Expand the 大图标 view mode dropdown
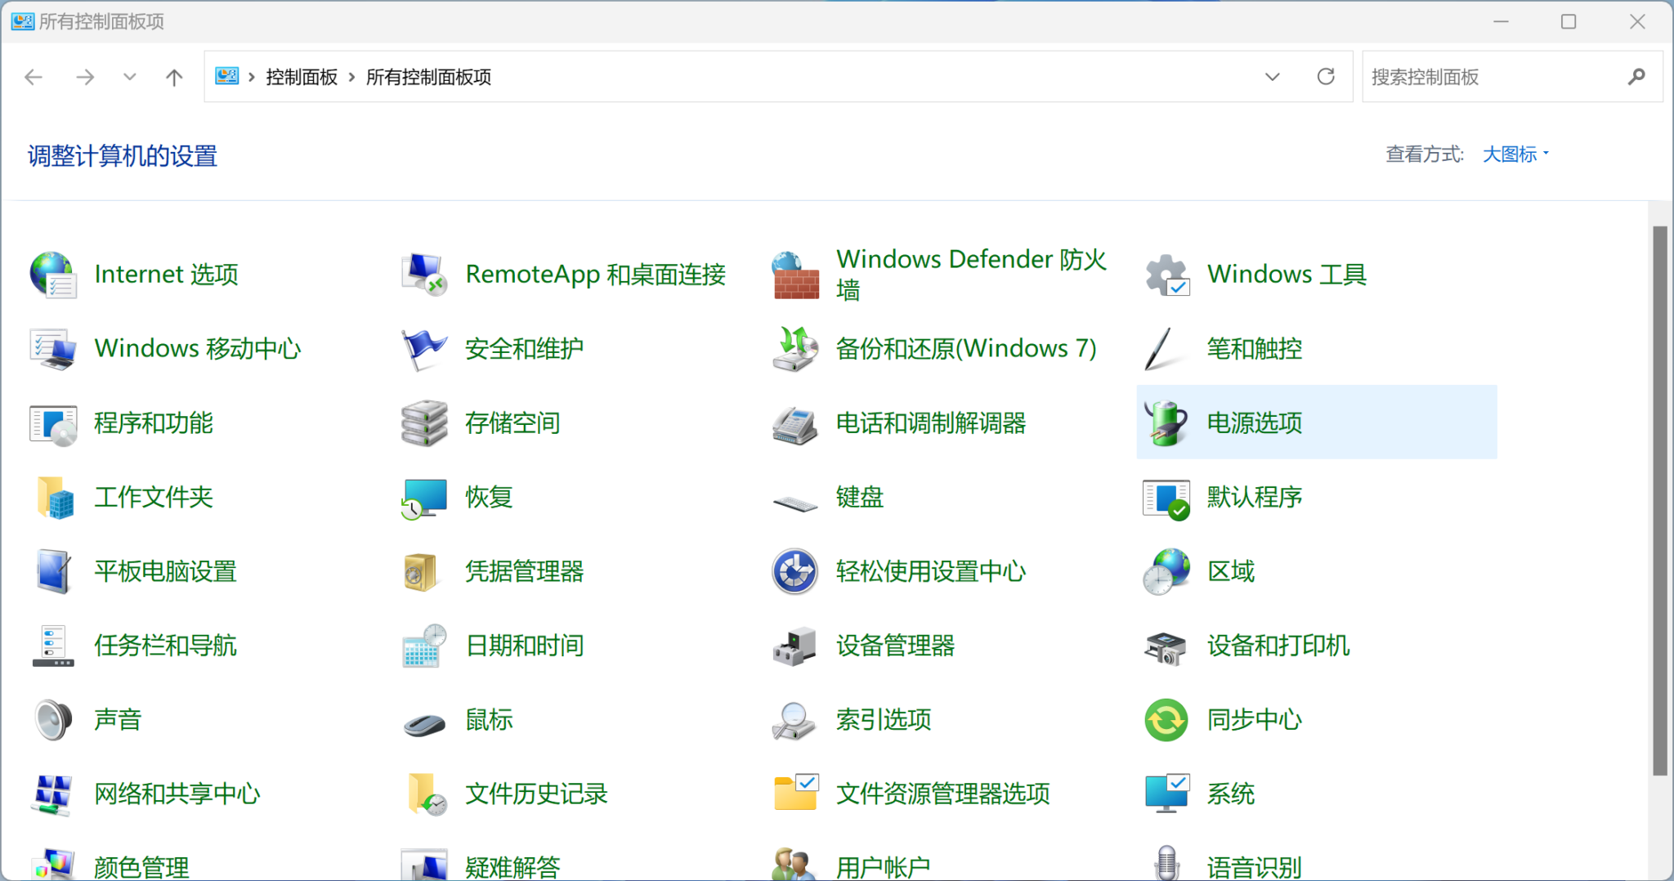This screenshot has height=881, width=1674. pyautogui.click(x=1515, y=154)
